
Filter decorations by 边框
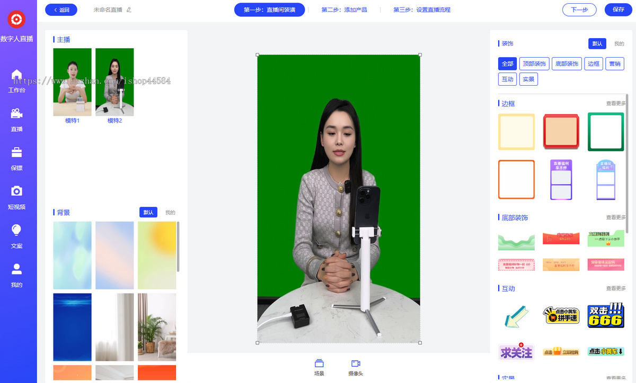(594, 63)
